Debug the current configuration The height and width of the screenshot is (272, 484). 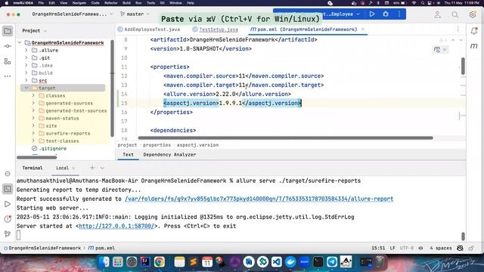(386, 14)
